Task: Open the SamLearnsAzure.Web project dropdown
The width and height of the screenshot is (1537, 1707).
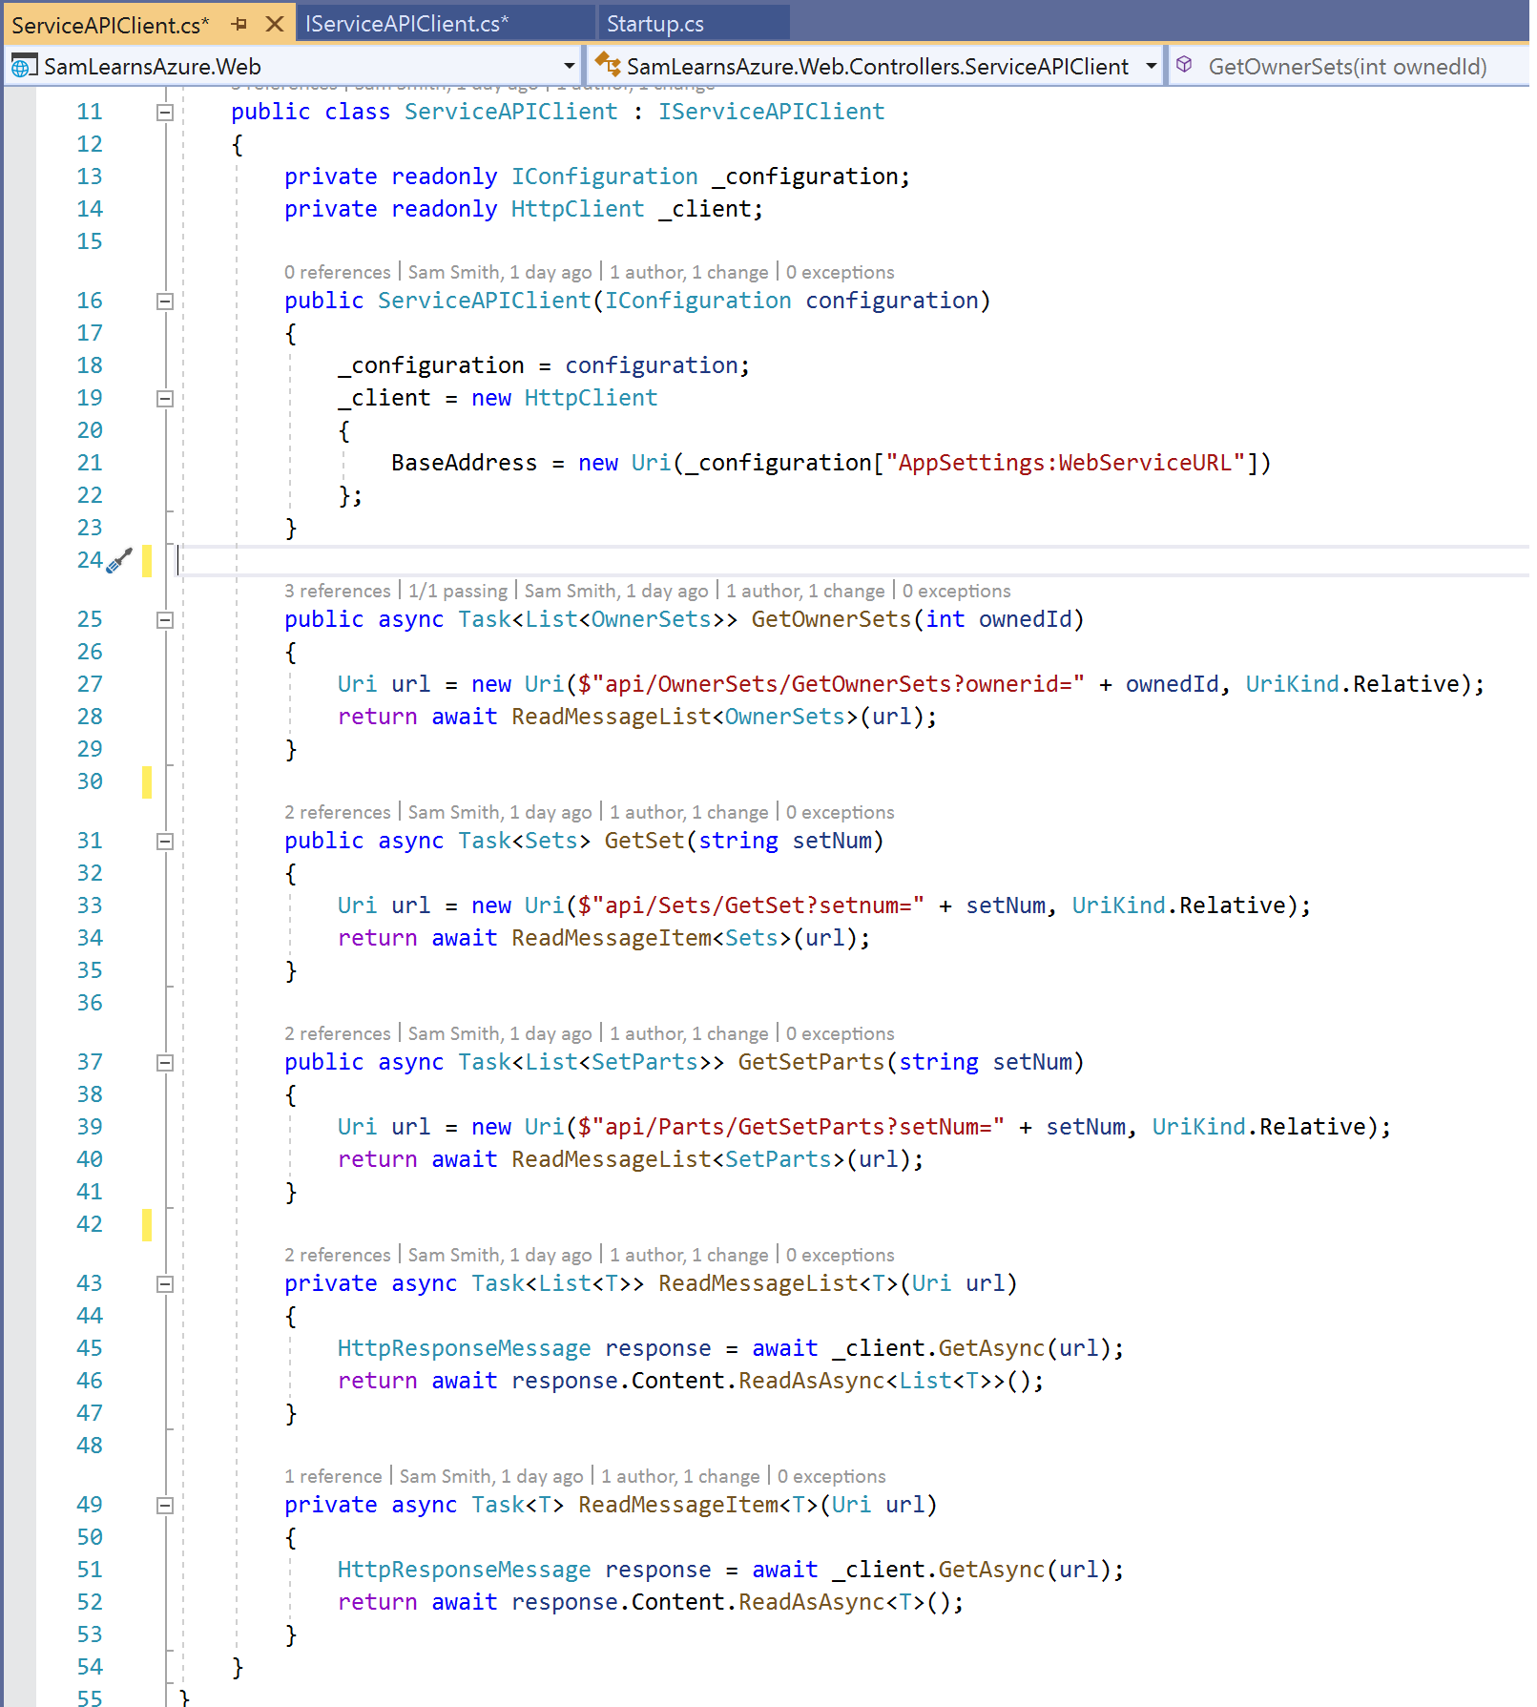Action: [569, 66]
